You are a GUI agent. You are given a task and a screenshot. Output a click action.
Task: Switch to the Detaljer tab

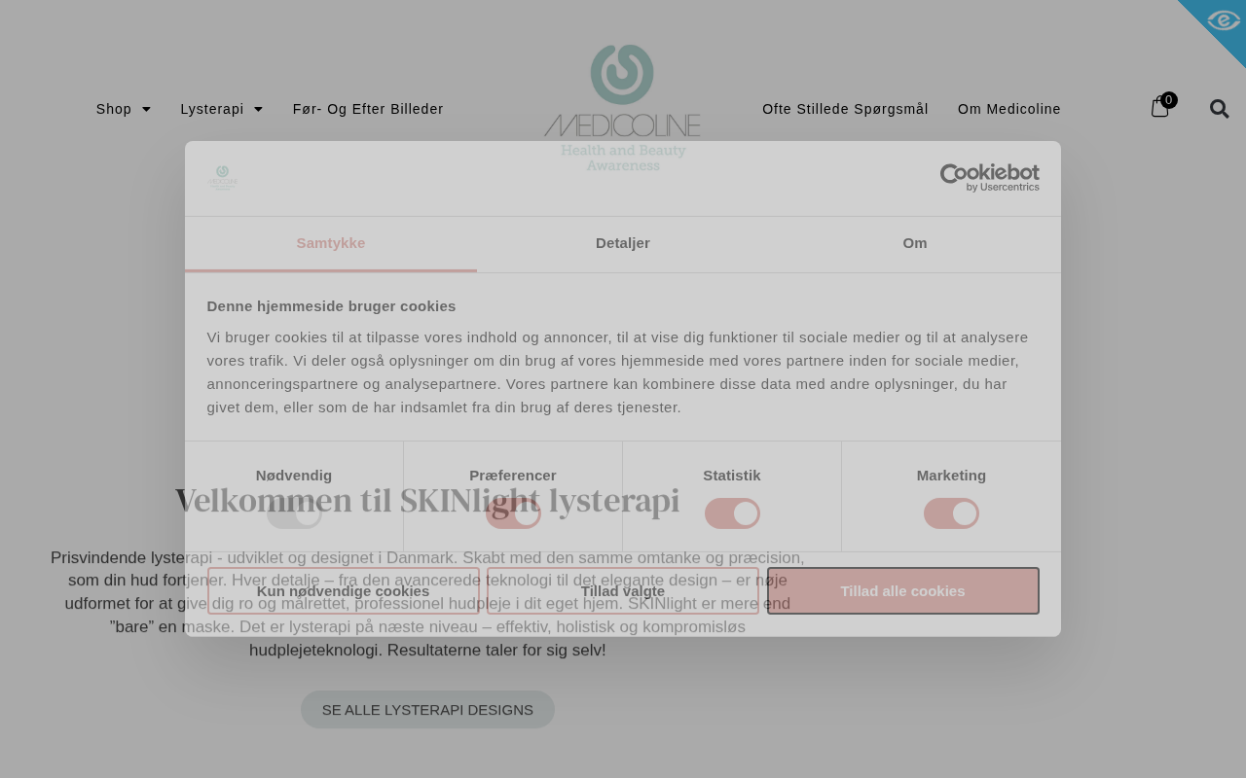click(623, 243)
